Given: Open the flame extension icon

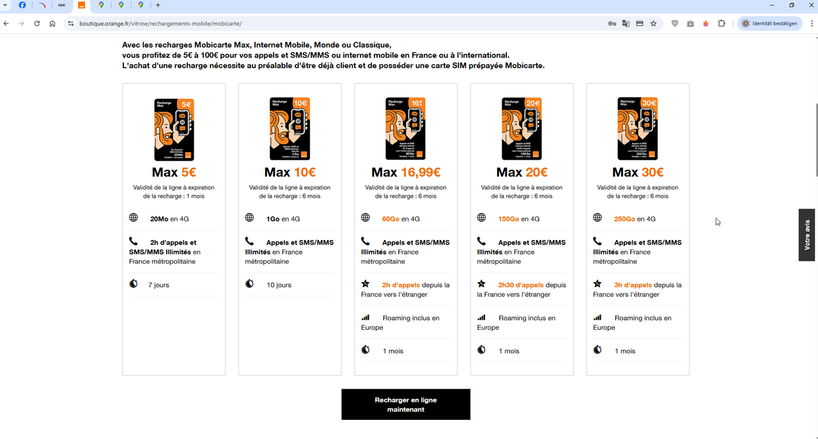Looking at the screenshot, I should [706, 24].
